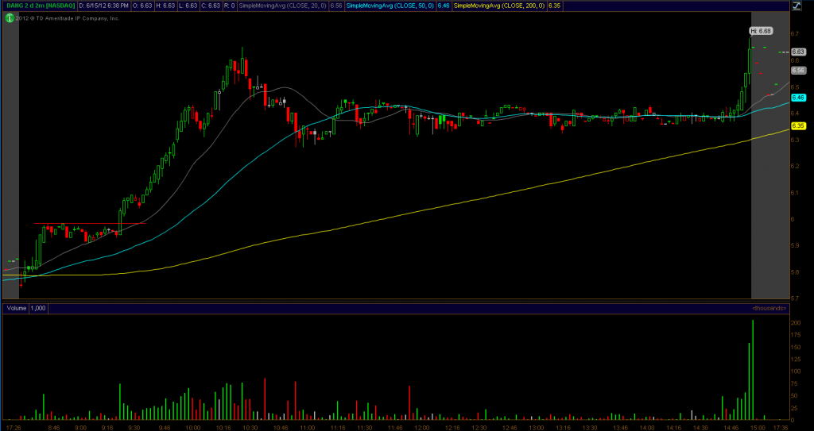
Task: Click the 6.56 value in the header bar
Action: coord(336,6)
